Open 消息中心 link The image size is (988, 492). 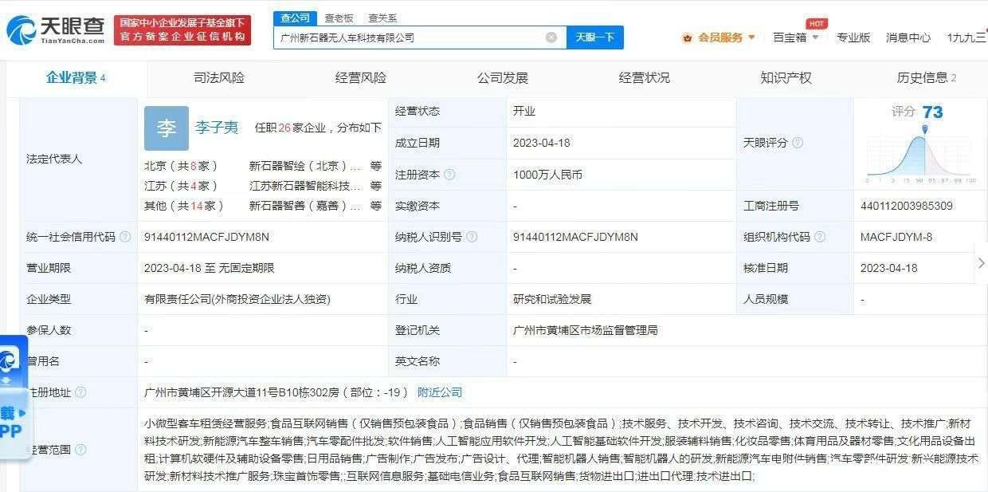tap(908, 37)
